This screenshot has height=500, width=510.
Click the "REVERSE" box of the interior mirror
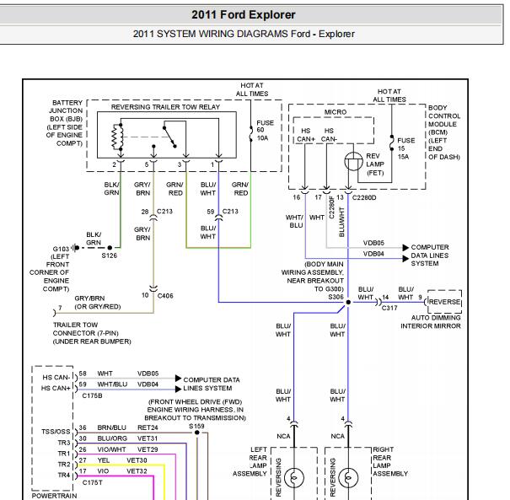444,302
